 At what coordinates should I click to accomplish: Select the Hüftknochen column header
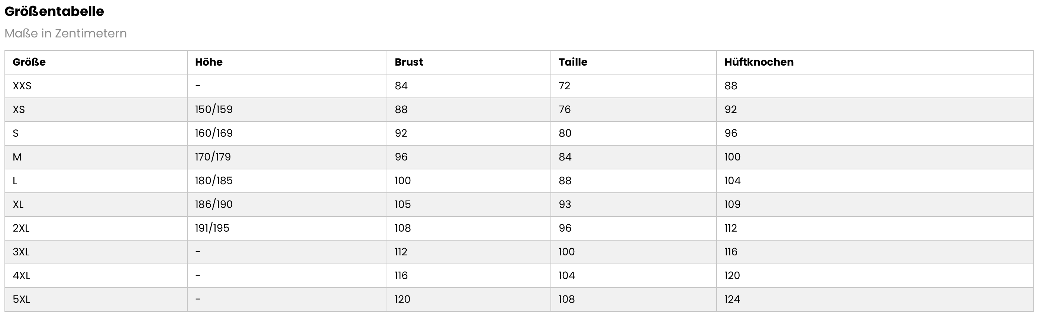759,62
